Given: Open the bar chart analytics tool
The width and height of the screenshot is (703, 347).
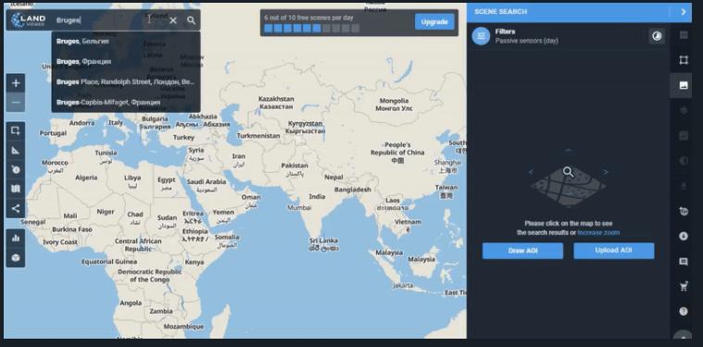Looking at the screenshot, I should 16,238.
